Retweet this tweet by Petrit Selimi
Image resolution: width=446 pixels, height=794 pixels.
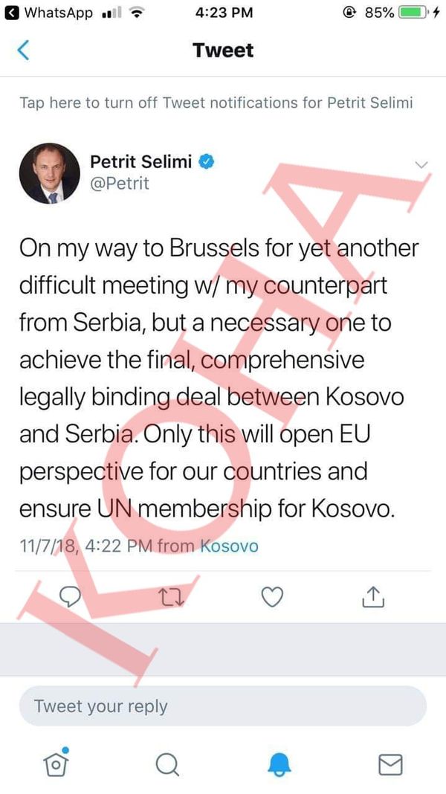[172, 598]
